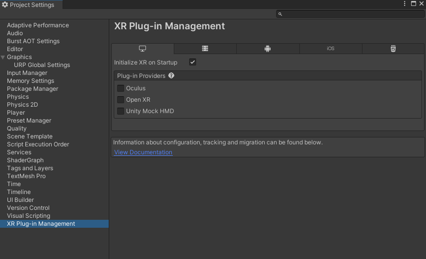Enable the Oculus plug-in provider
This screenshot has width=426, height=259.
(121, 88)
